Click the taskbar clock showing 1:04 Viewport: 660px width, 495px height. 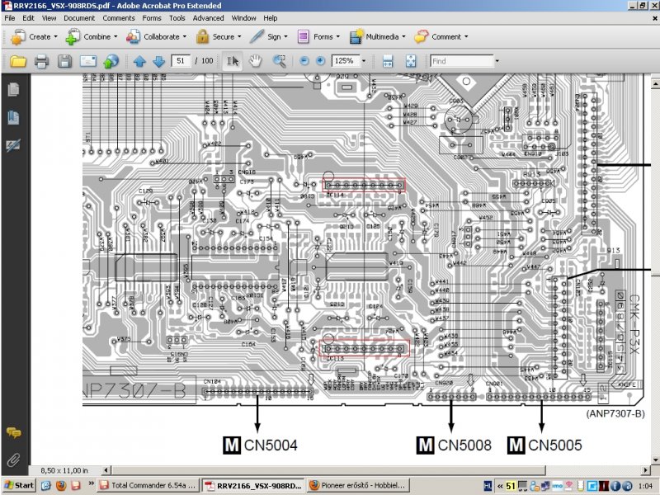tap(645, 486)
